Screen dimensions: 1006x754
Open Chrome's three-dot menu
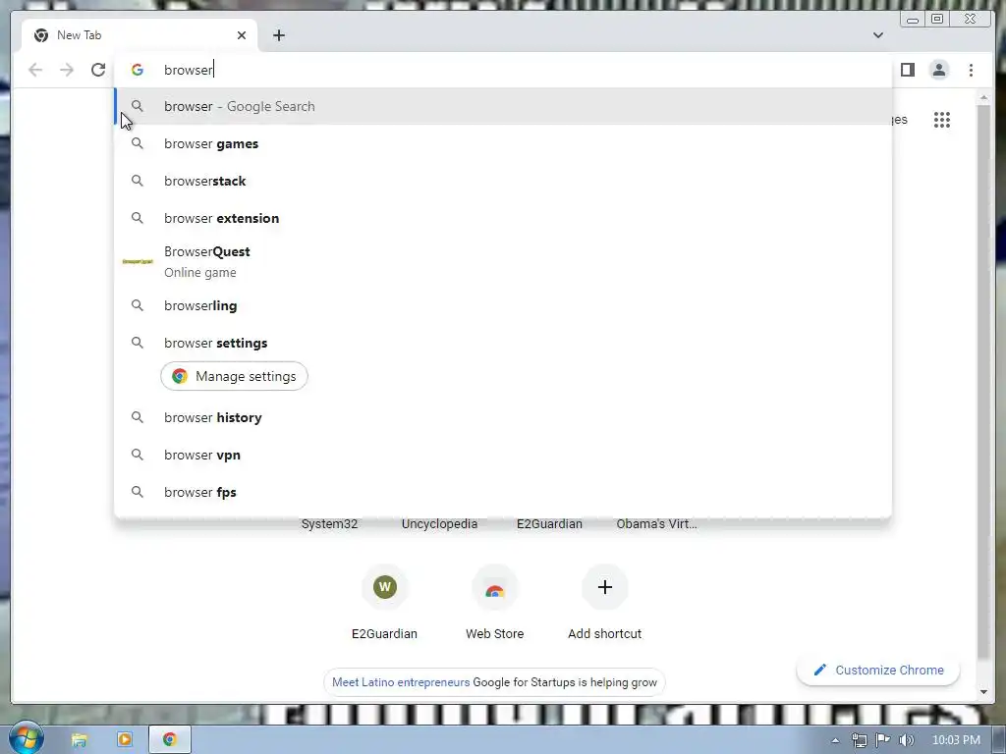pos(971,70)
